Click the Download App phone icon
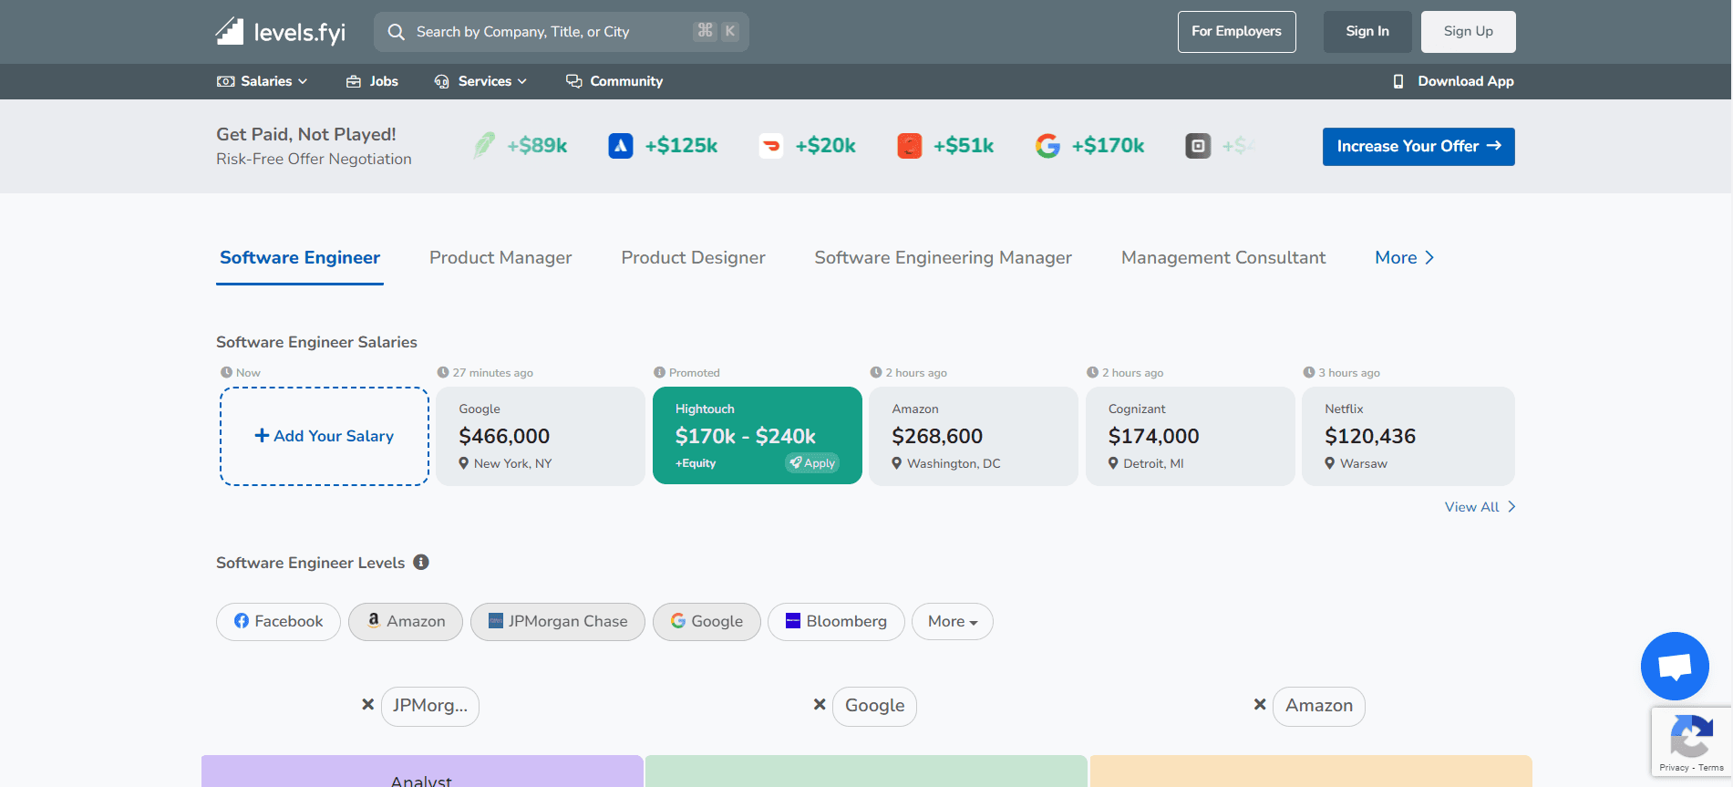 click(x=1398, y=81)
